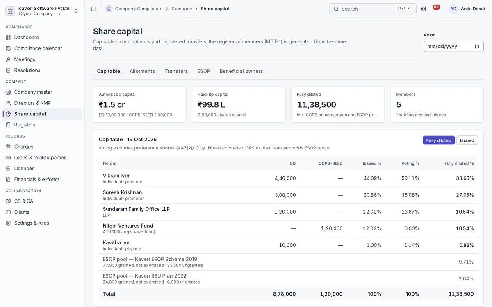This screenshot has height=307, width=492.
Task: Click the Kaveri Software company logo icon
Action: pos(10,11)
